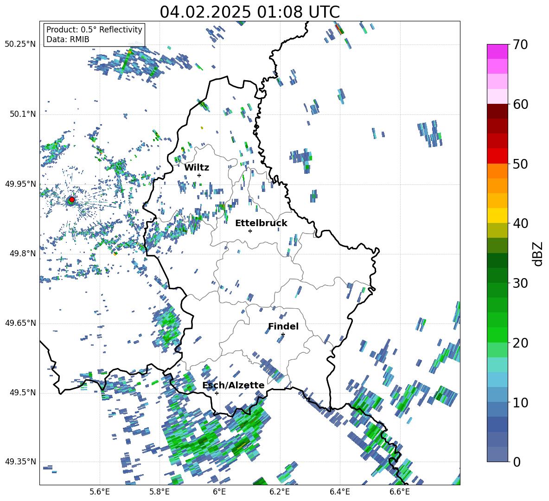Click the 0 tick on the colorbar
Viewport: 549px width, 501px height.
(517, 462)
